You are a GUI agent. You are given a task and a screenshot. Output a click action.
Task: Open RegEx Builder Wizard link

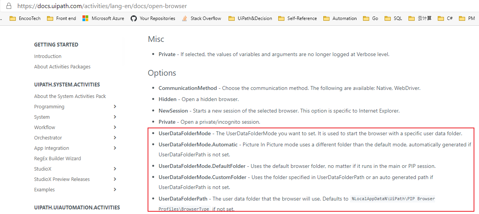pos(57,158)
